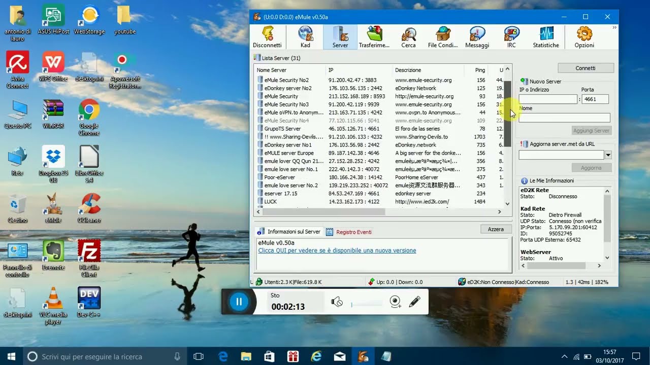Select the Server toolbar icon

tap(340, 37)
